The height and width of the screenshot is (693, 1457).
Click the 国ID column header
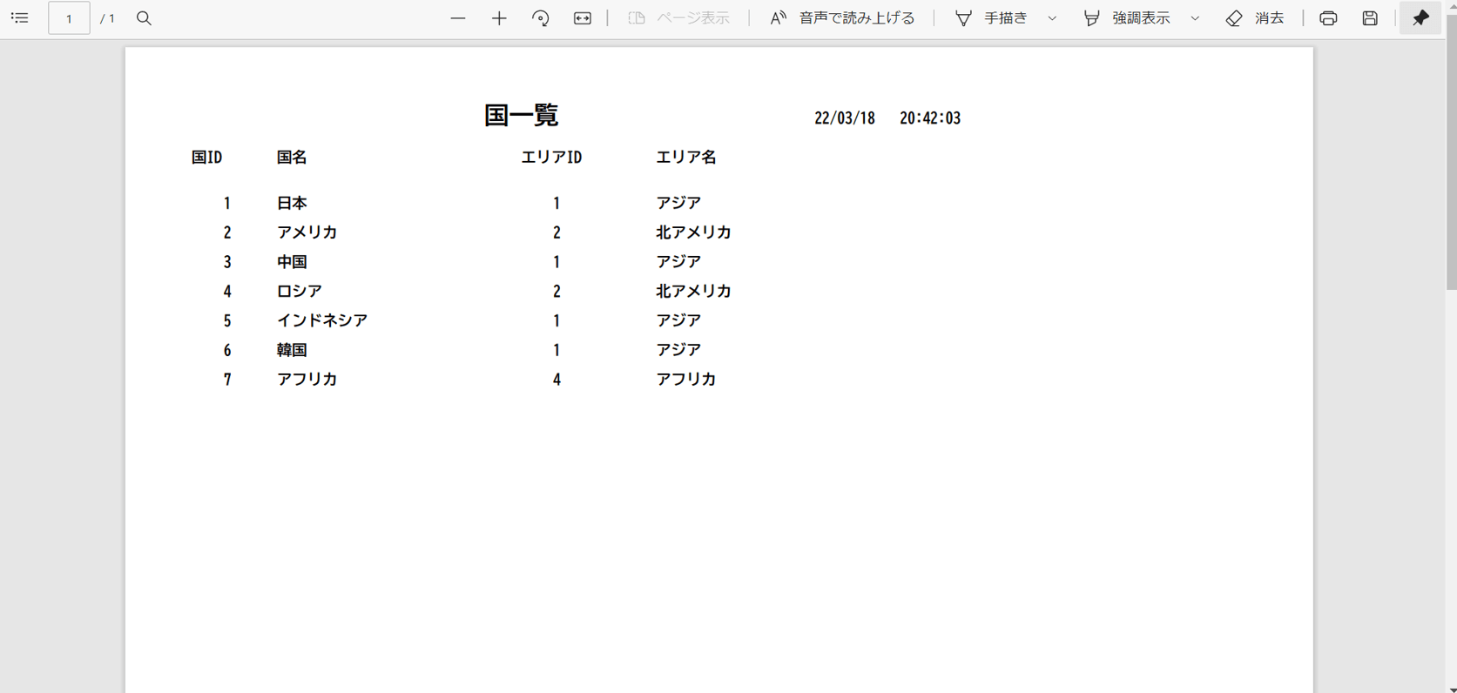pos(207,158)
